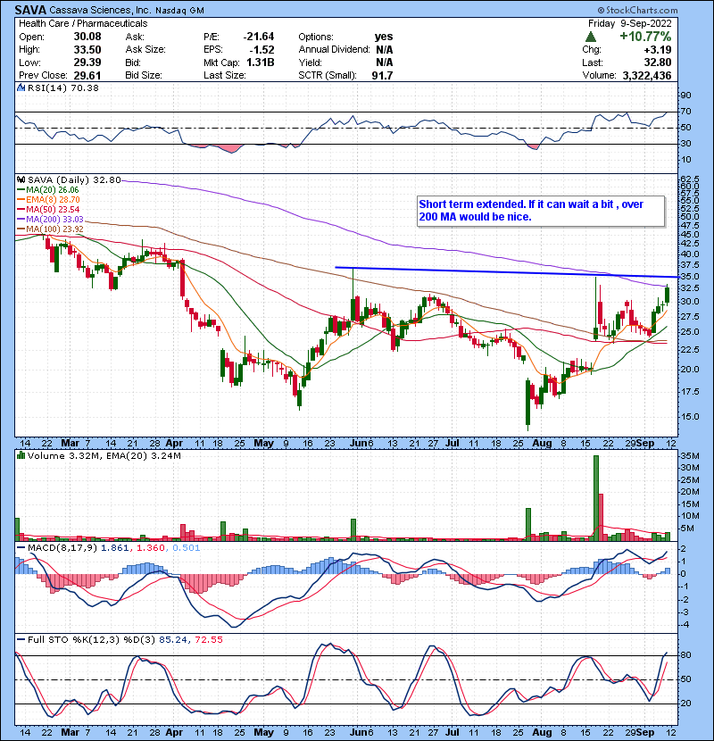Select the SAVA ticker symbol in the header
The image size is (714, 741).
(x=30, y=10)
